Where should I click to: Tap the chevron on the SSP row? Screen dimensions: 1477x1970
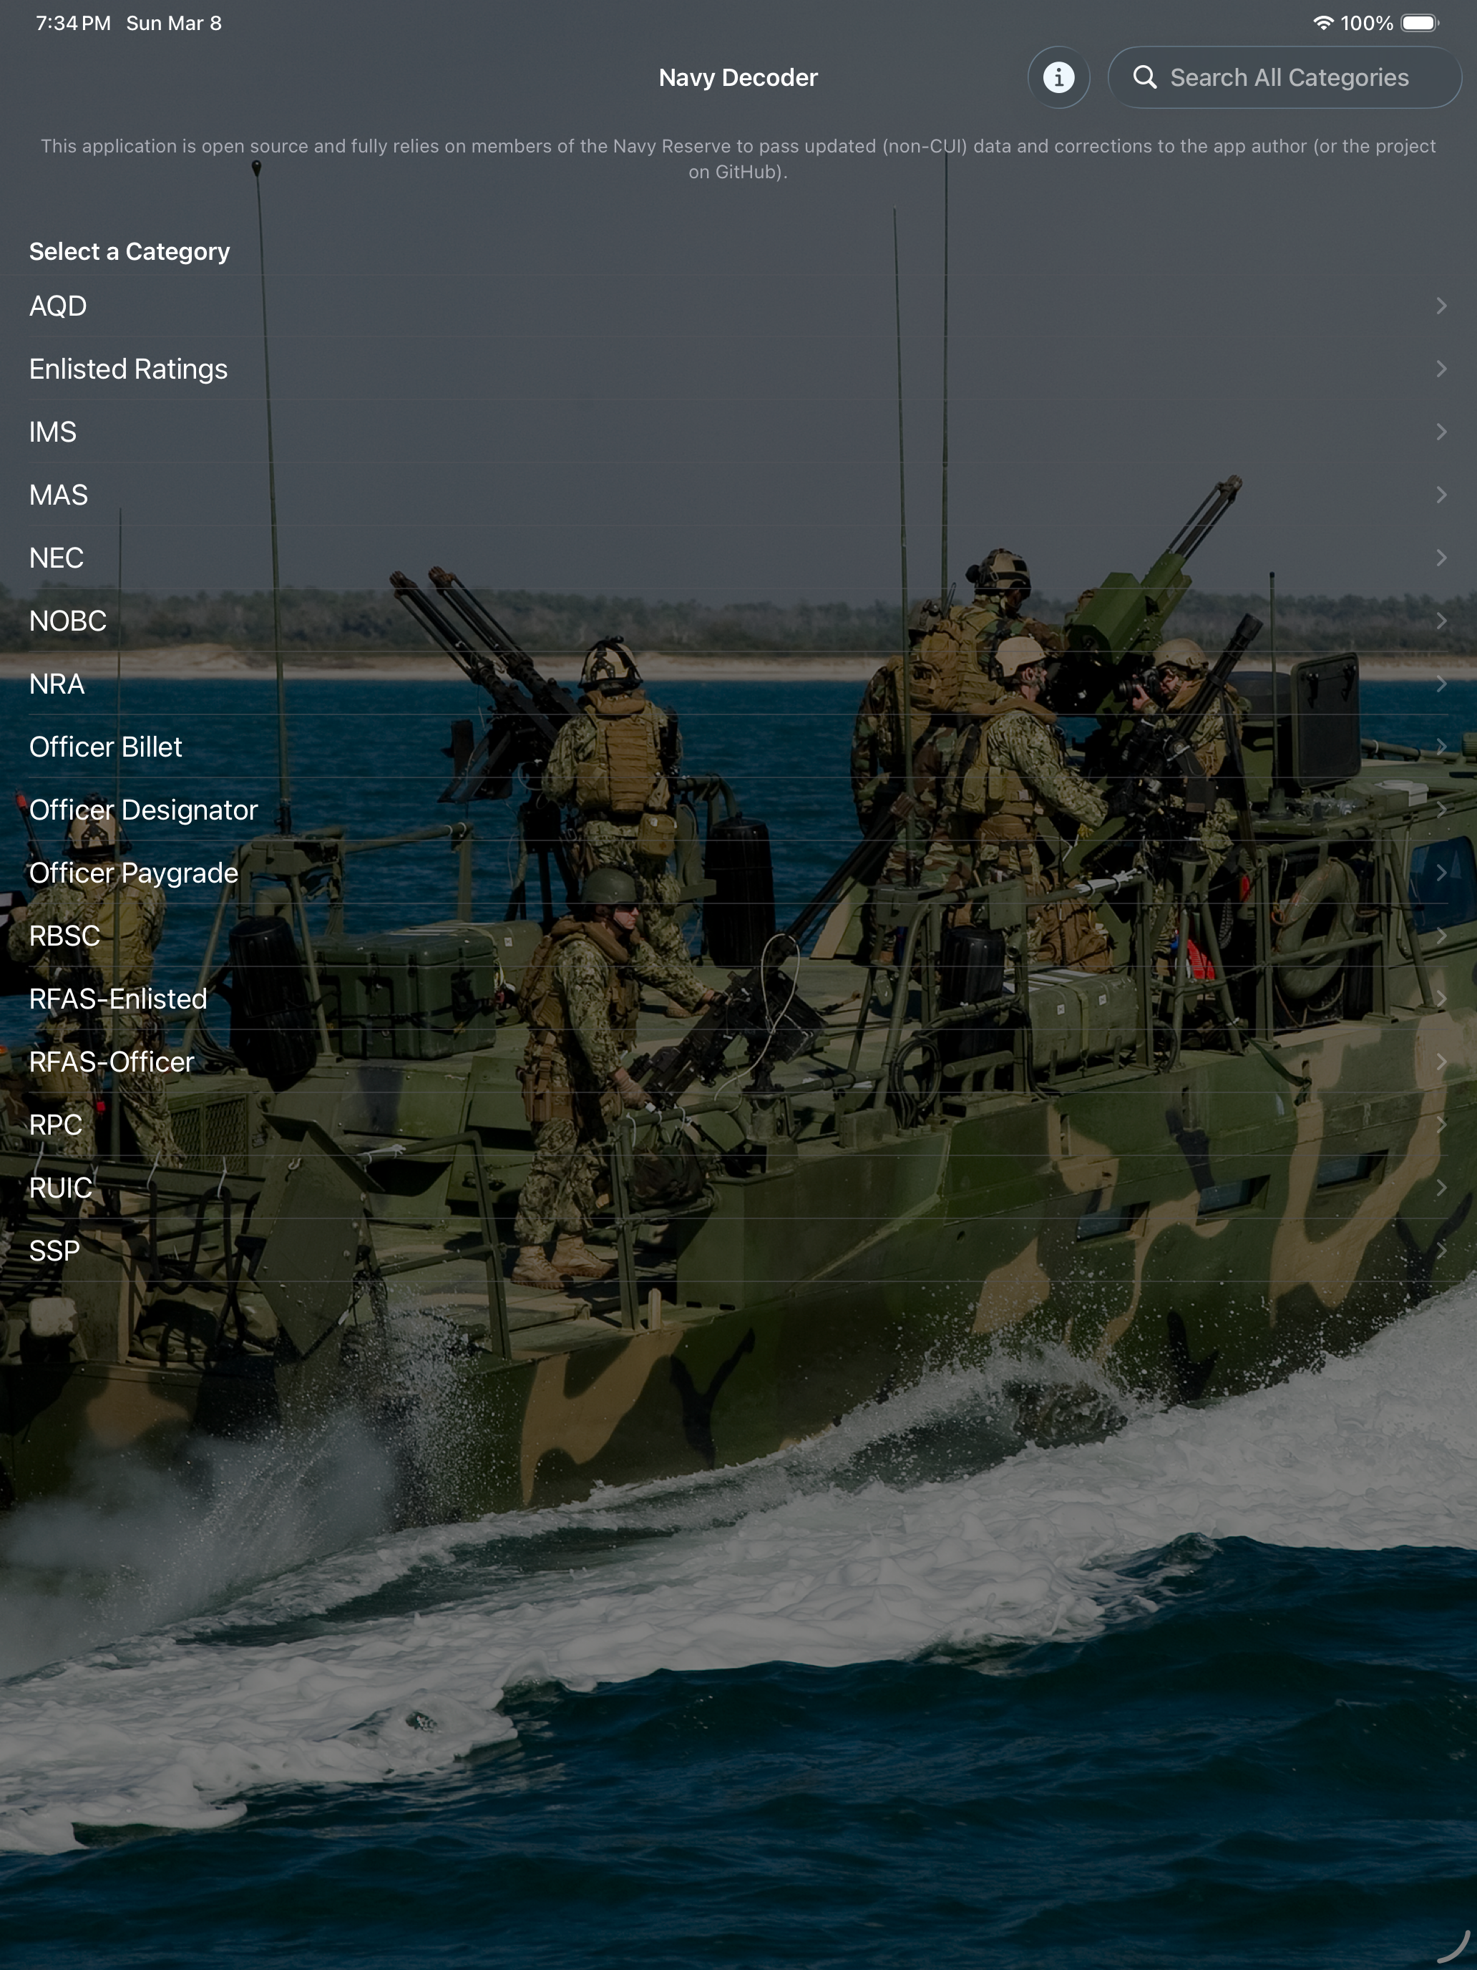pyautogui.click(x=1441, y=1251)
